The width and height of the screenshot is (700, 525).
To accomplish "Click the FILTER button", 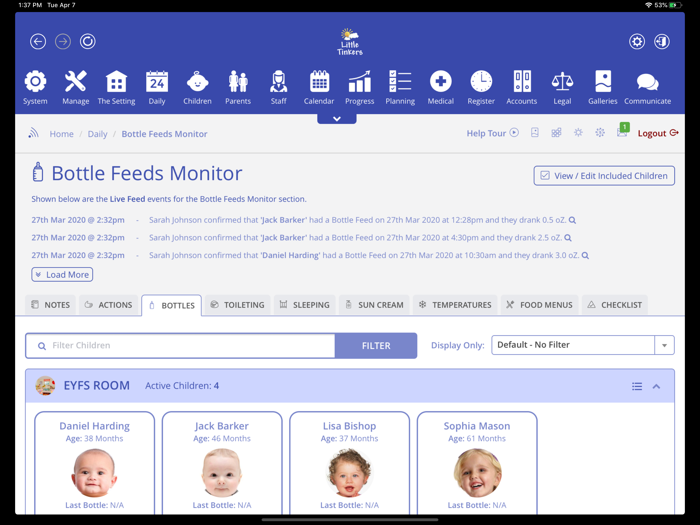I will tap(376, 346).
